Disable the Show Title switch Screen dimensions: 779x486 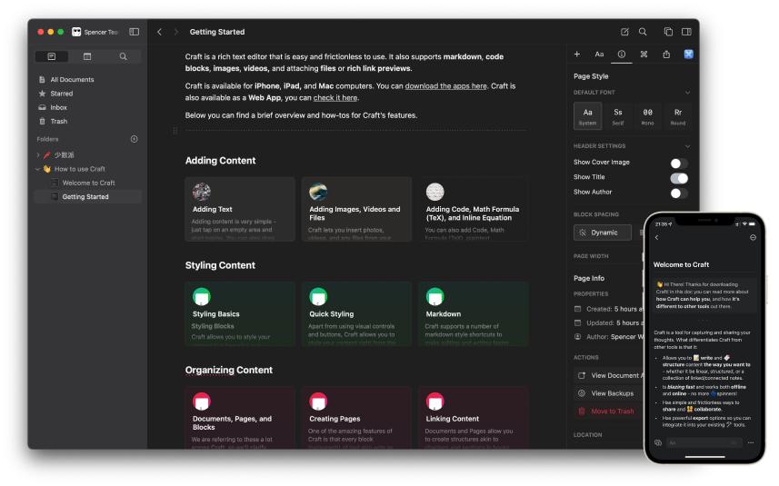point(679,178)
